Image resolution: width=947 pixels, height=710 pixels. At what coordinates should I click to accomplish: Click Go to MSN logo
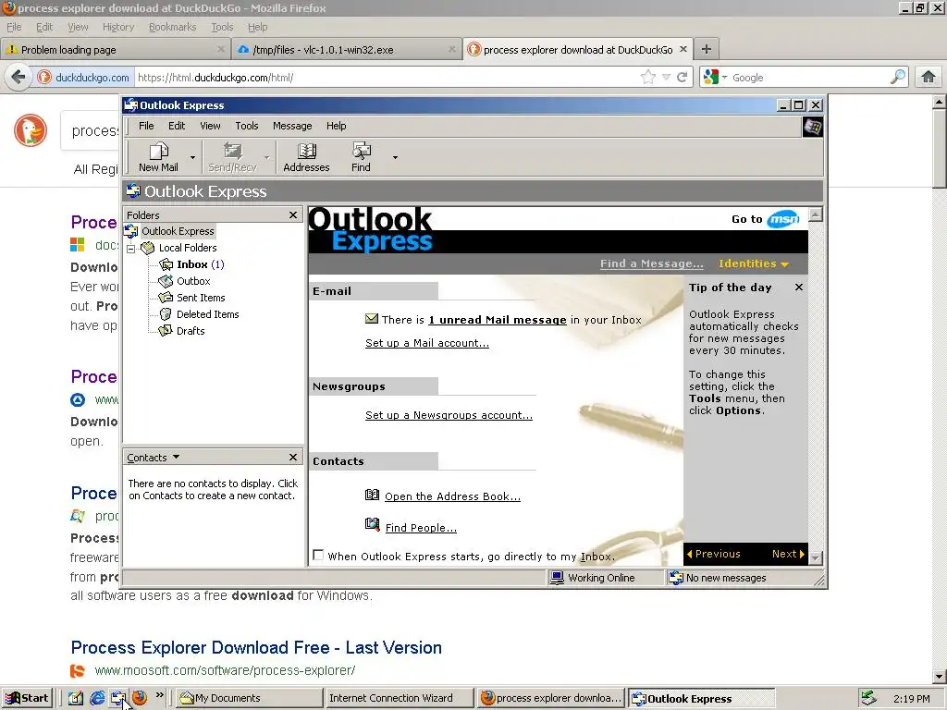pos(783,218)
